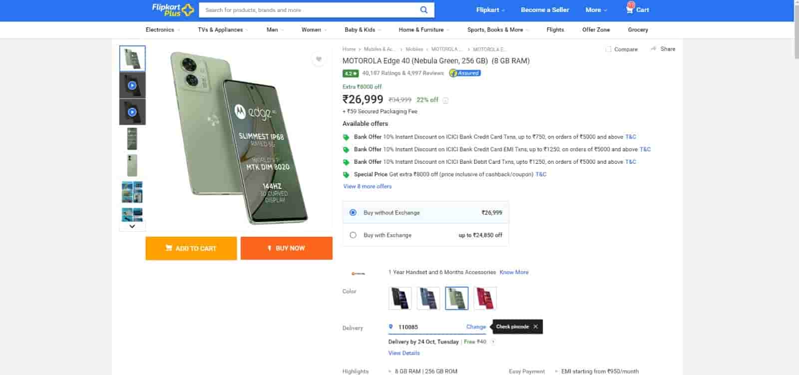Click the Flipkart Assured badge
The width and height of the screenshot is (799, 375).
[x=464, y=73]
